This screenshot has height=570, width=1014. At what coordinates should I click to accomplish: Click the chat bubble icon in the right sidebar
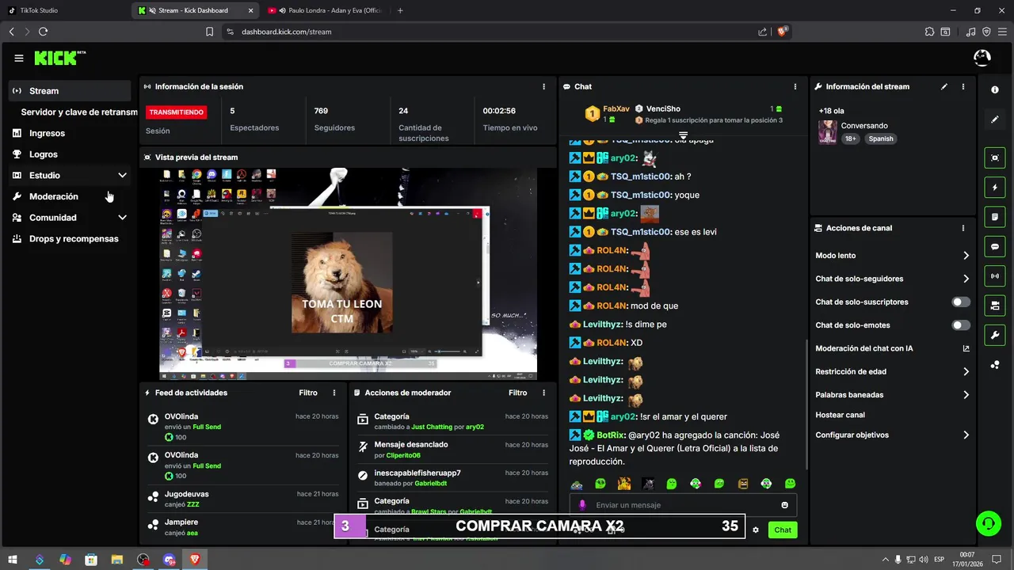pyautogui.click(x=995, y=247)
